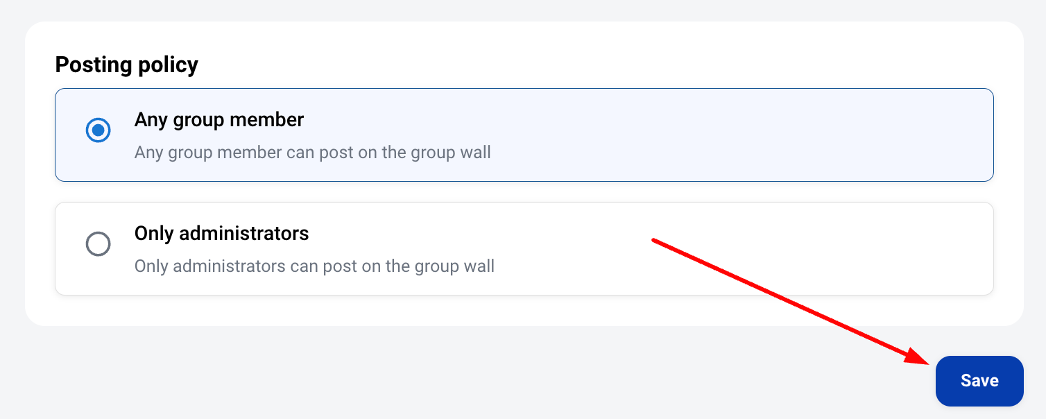Click the bold "Only administrators" label
The width and height of the screenshot is (1046, 419).
point(221,234)
